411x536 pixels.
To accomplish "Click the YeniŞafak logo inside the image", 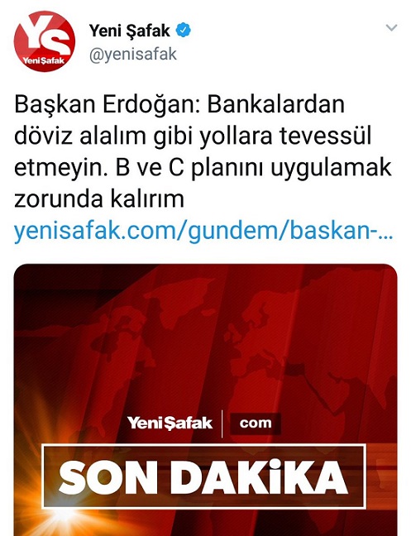I will point(170,424).
